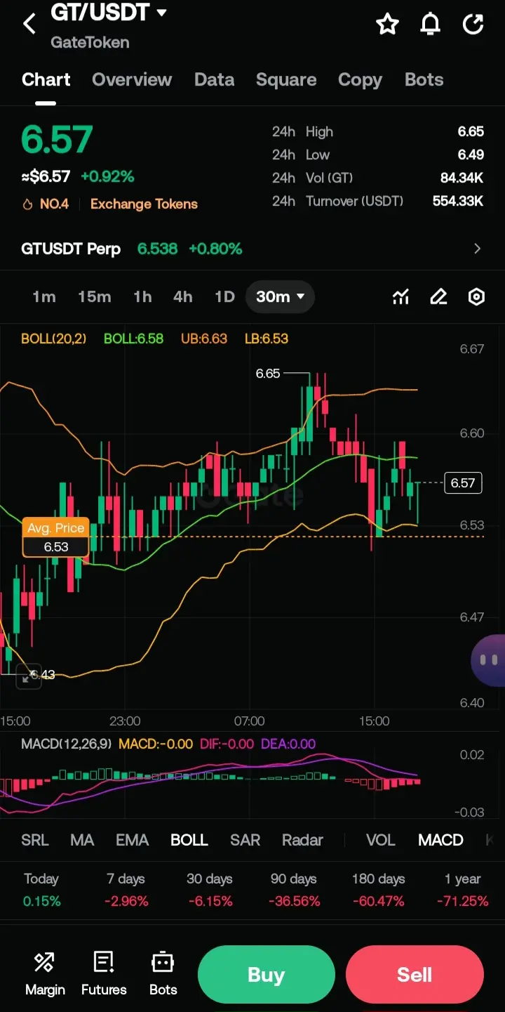Screen dimensions: 505x1012
Task: Toggle the MACD sub-indicator
Action: pyautogui.click(x=440, y=840)
